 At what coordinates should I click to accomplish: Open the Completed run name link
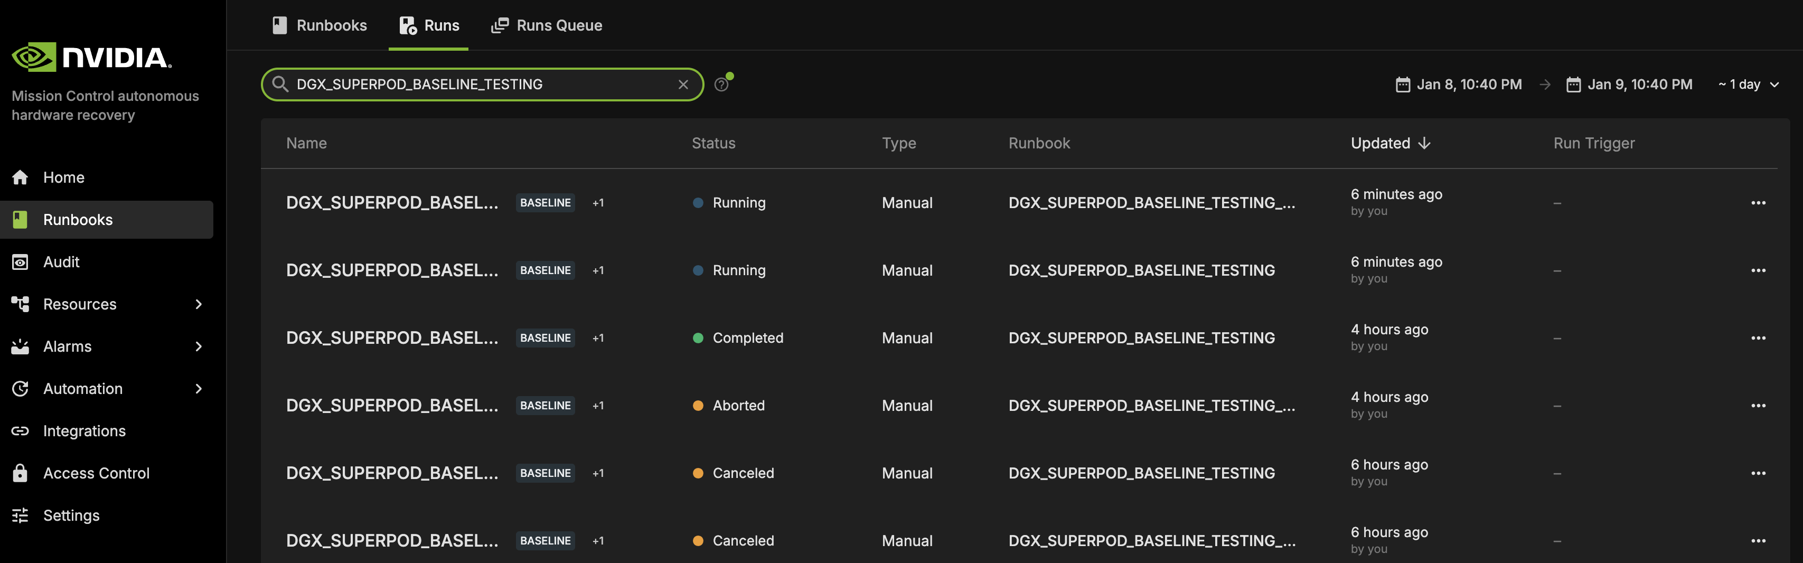tap(392, 337)
